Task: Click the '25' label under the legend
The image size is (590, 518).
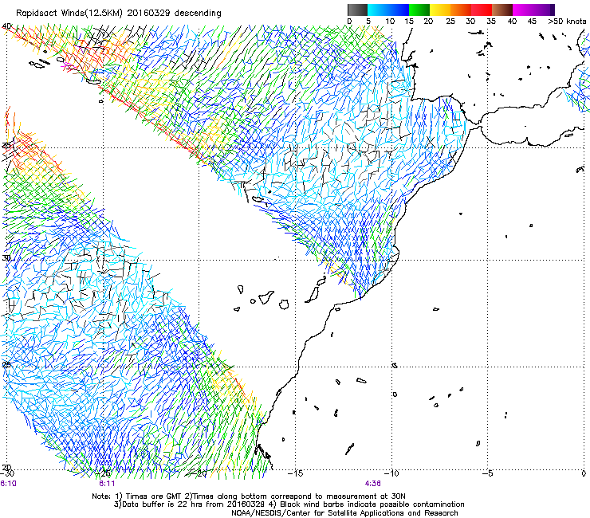Action: (450, 22)
